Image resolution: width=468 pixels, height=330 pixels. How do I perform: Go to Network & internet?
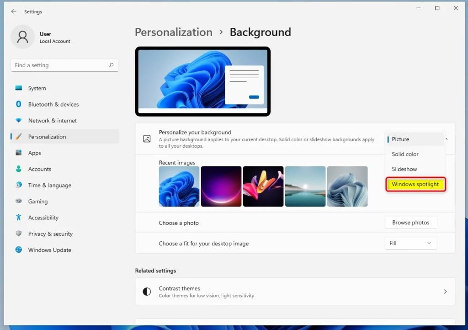(65, 120)
